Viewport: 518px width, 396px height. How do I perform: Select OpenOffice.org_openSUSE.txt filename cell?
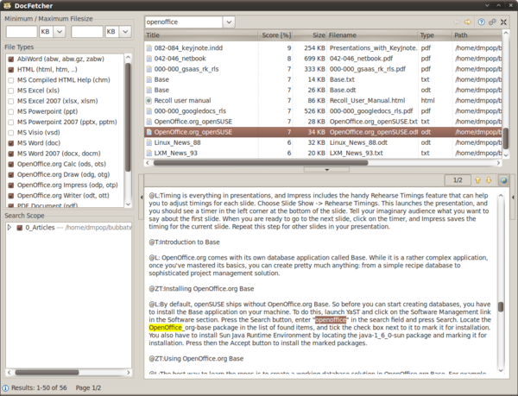point(373,122)
